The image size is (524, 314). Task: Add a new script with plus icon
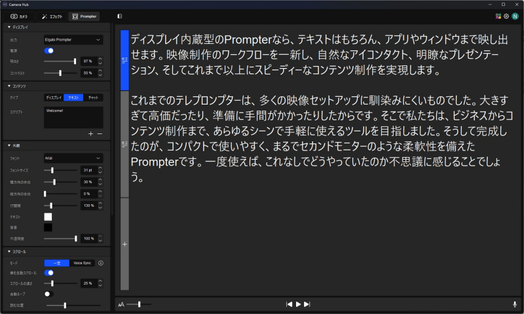pyautogui.click(x=90, y=133)
